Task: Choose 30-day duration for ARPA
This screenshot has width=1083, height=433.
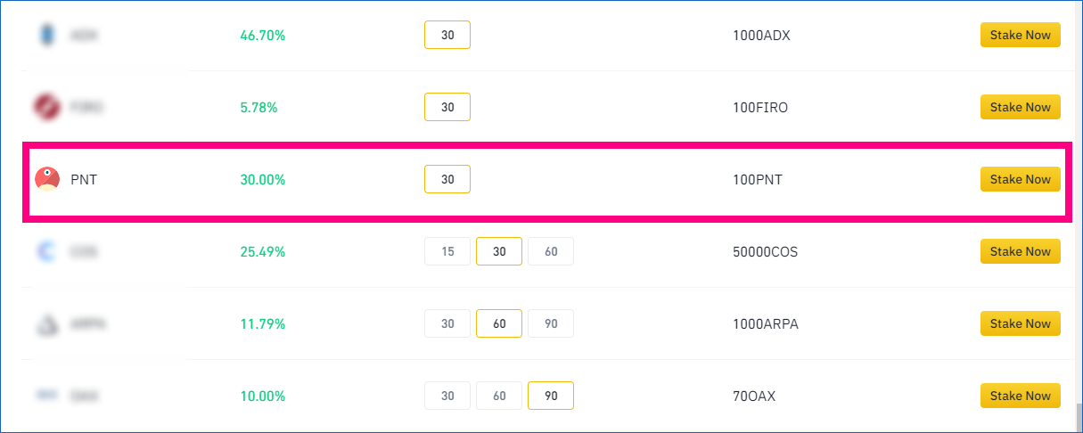Action: [x=447, y=323]
